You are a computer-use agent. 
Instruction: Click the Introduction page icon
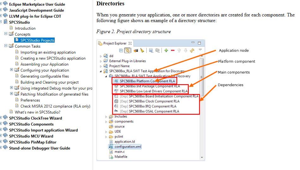tap(11, 28)
